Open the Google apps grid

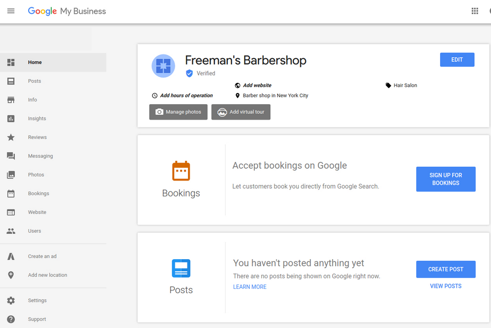[x=475, y=11]
